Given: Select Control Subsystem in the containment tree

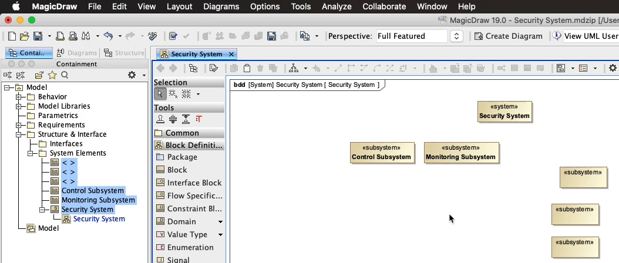Looking at the screenshot, I should coord(92,191).
